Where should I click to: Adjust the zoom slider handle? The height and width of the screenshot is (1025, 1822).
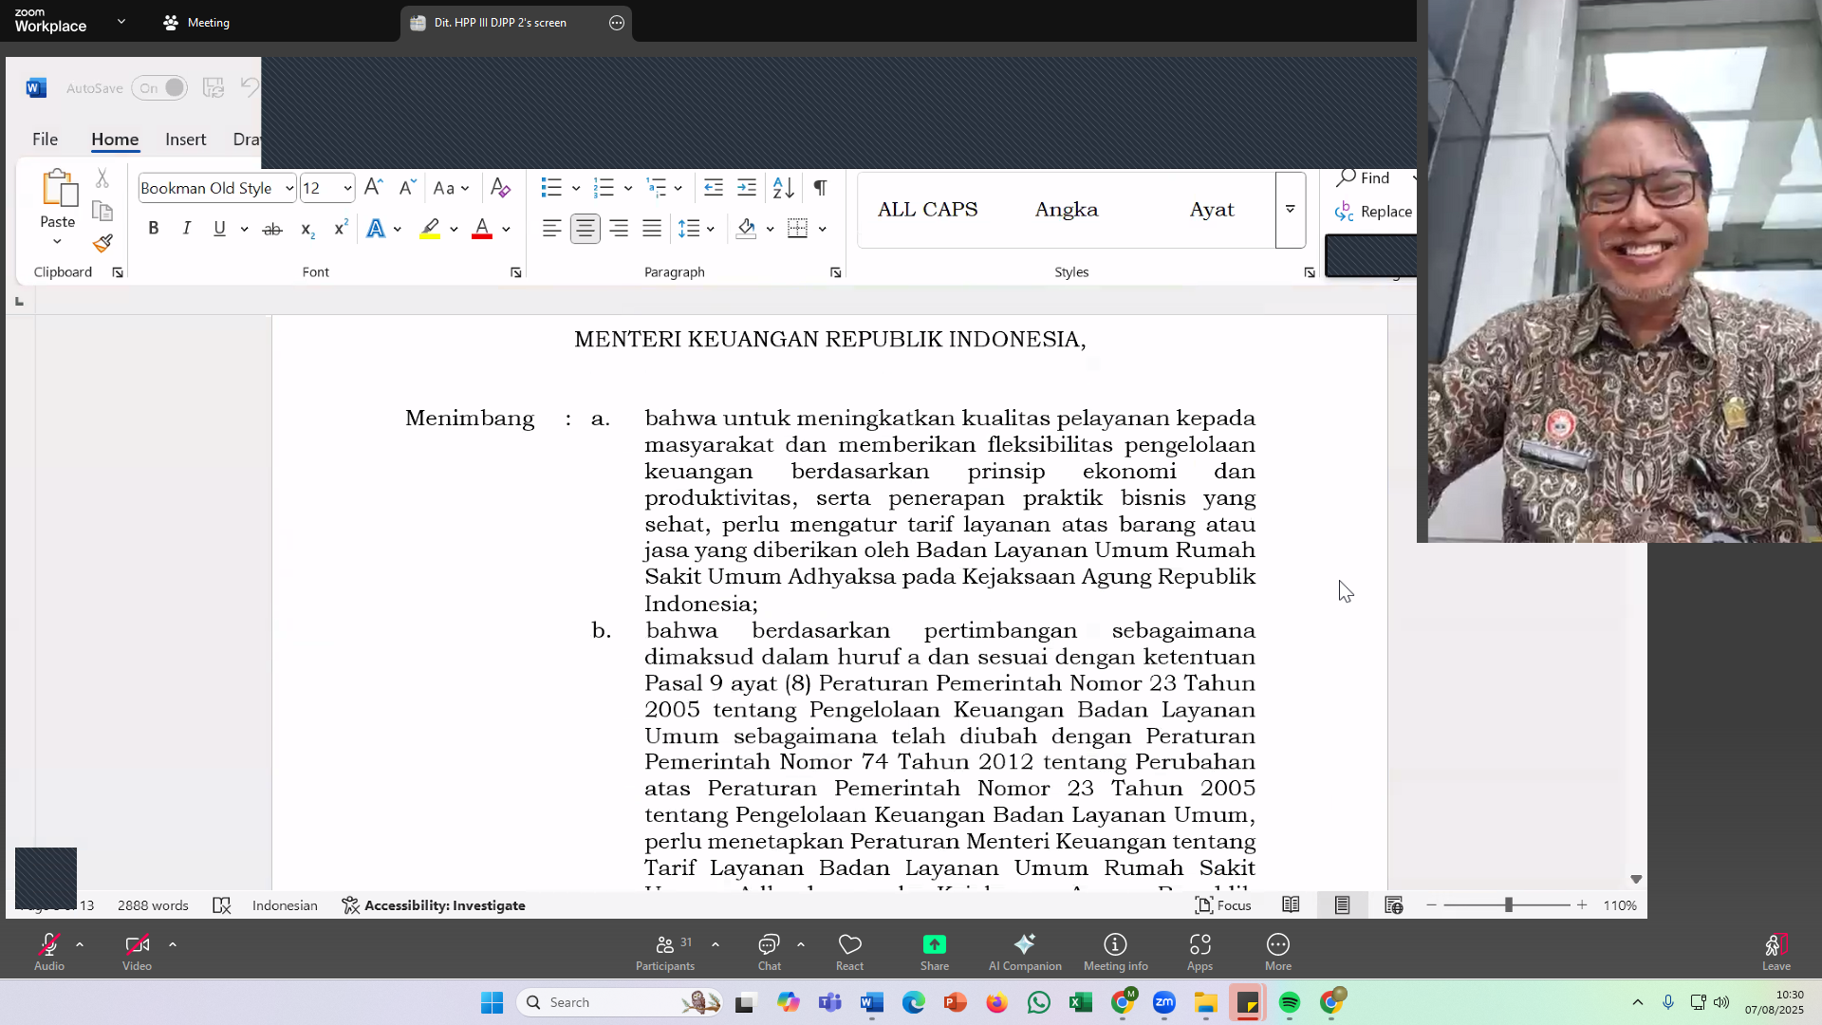[1509, 905]
